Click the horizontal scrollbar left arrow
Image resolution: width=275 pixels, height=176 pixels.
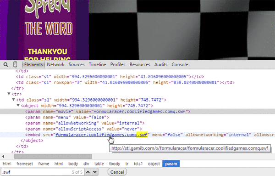[x=3, y=156]
